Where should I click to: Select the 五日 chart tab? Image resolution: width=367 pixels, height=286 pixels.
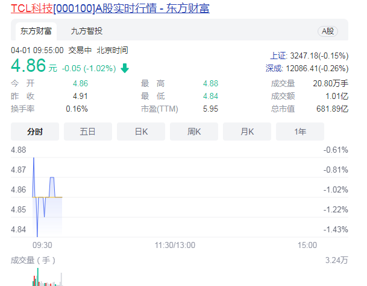coord(88,132)
